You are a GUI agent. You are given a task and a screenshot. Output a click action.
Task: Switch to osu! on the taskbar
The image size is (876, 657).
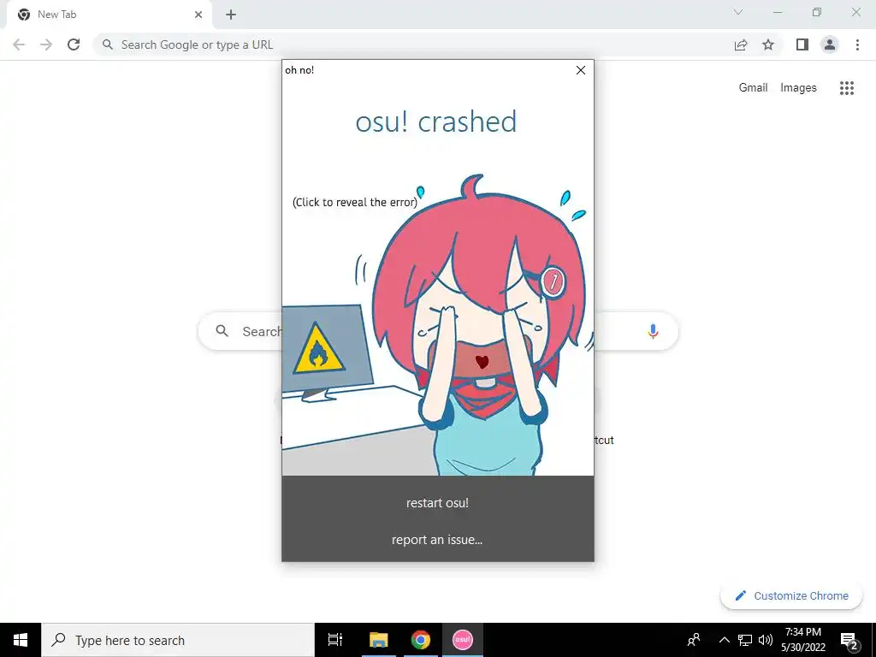463,640
